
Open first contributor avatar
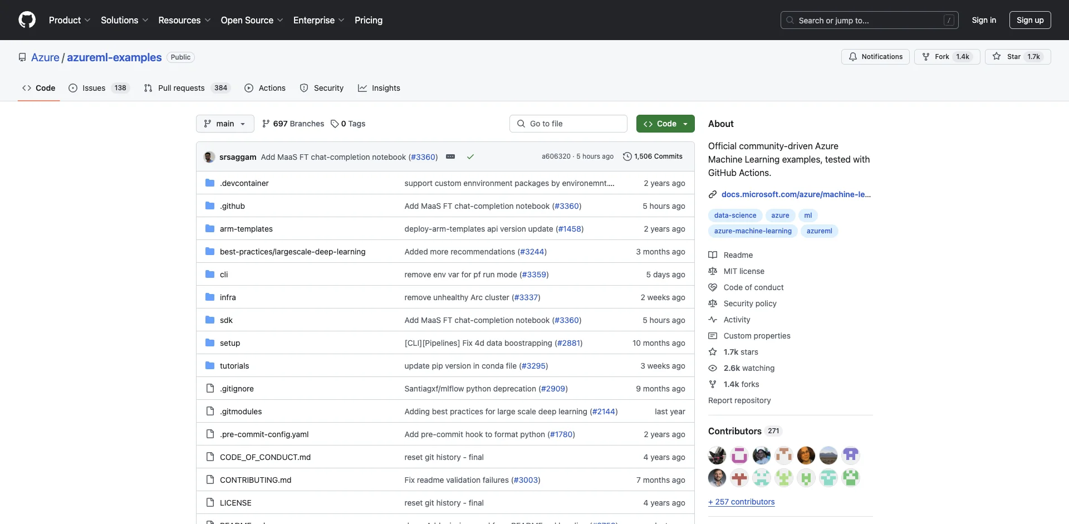click(717, 456)
